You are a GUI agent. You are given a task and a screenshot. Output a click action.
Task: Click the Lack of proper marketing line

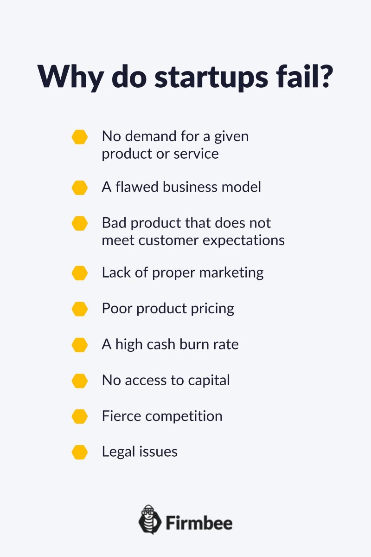(183, 272)
